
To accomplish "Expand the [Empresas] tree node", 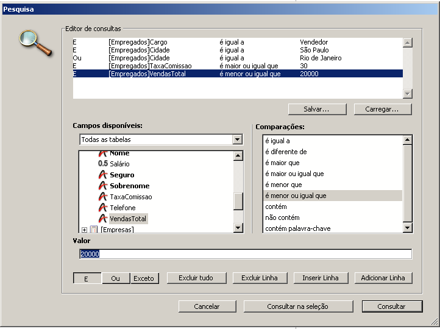I will [84, 230].
